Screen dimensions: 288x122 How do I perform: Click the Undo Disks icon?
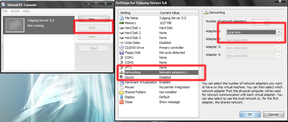pos(122,43)
